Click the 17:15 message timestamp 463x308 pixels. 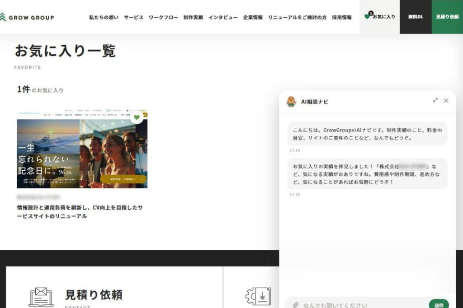295,195
